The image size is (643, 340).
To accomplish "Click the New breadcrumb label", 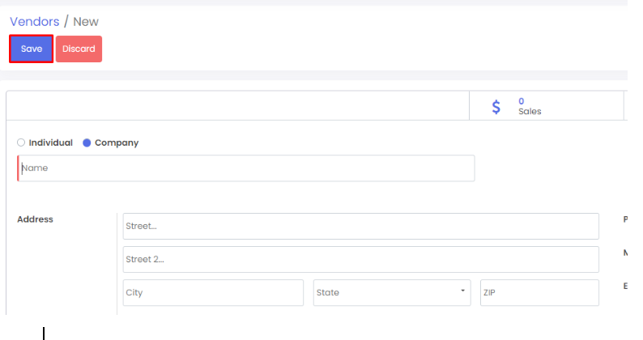I will [x=86, y=22].
